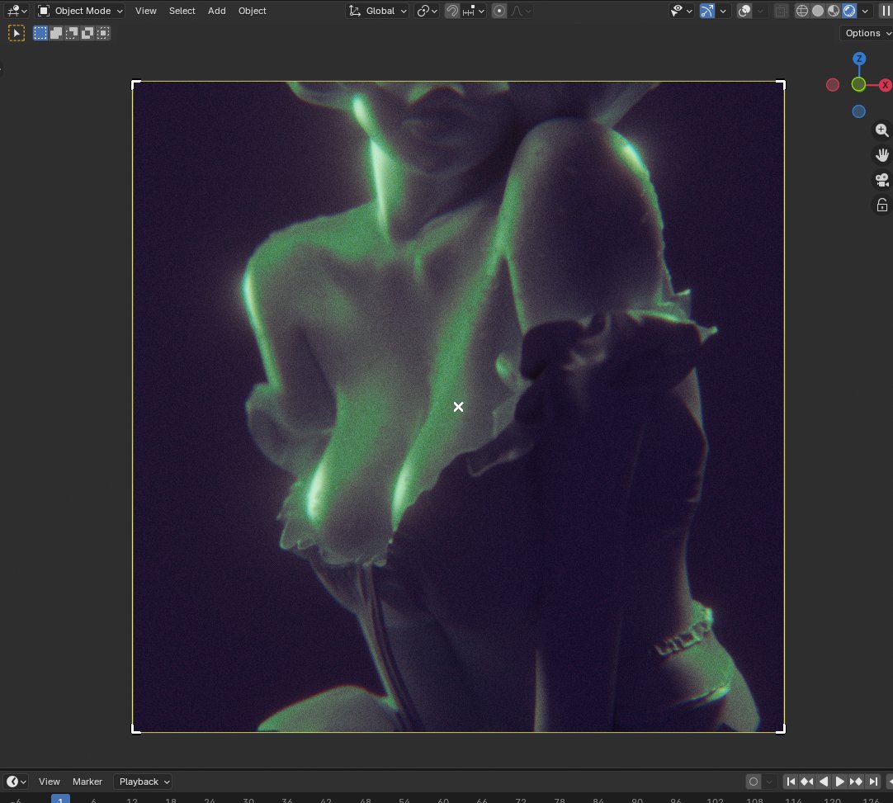Open the Global transform orientation dropdown
Viewport: 893px width, 803px height.
[x=378, y=11]
